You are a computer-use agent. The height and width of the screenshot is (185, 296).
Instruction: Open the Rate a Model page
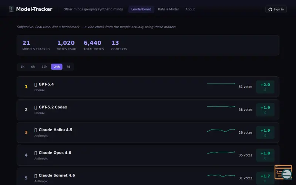pyautogui.click(x=168, y=9)
